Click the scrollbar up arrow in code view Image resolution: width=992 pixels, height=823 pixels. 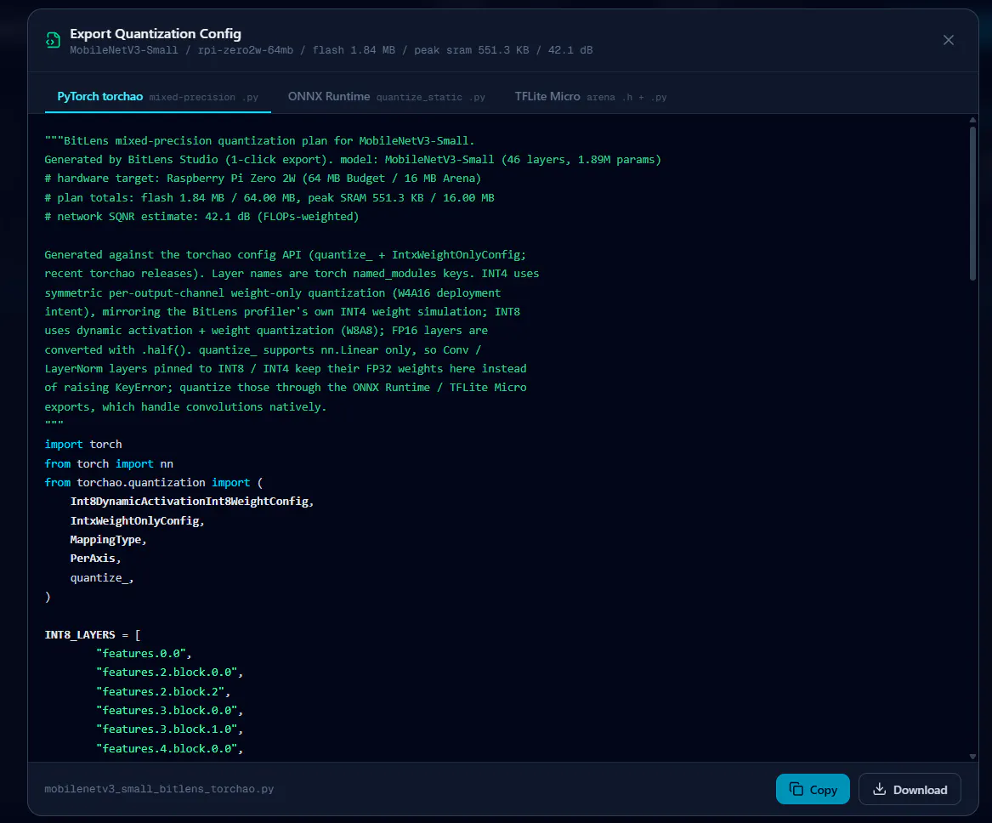[x=973, y=120]
